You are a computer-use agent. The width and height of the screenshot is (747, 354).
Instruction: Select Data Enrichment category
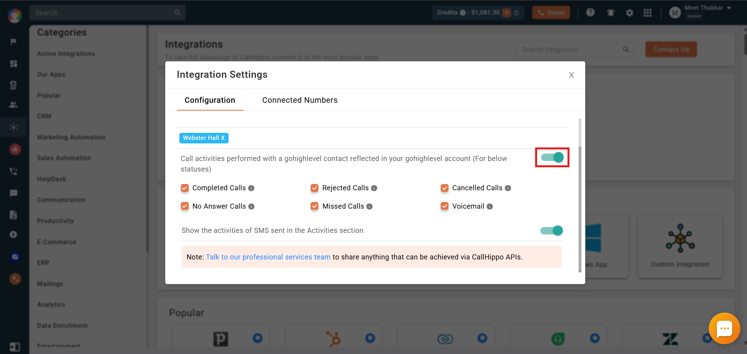click(63, 325)
